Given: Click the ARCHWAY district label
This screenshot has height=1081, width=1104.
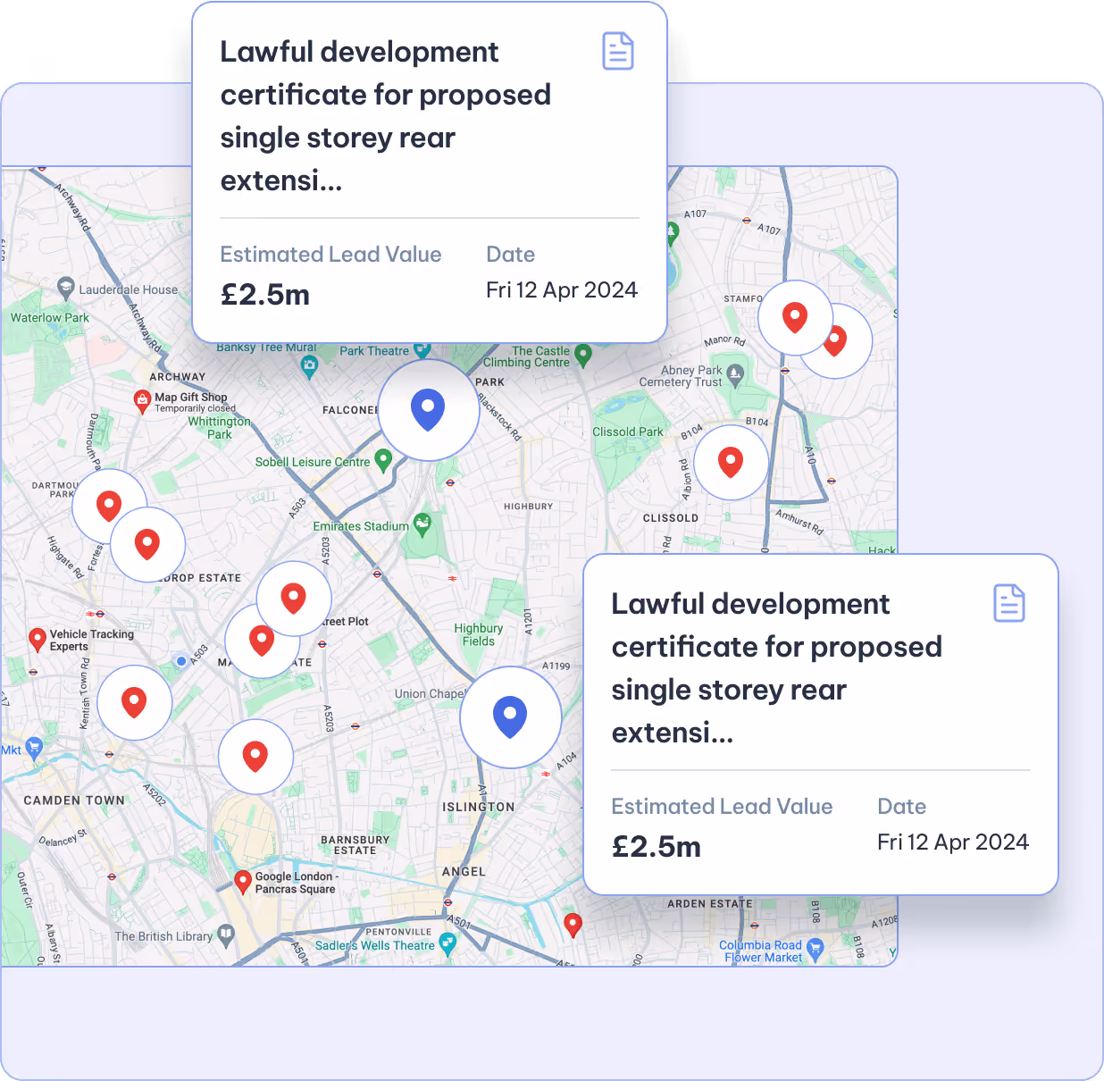Looking at the screenshot, I should (178, 377).
